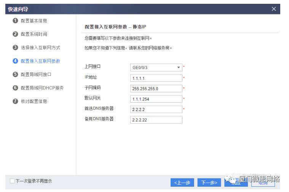Select 选择接入互联网方式 step label
289x192 pixels.
coord(40,48)
